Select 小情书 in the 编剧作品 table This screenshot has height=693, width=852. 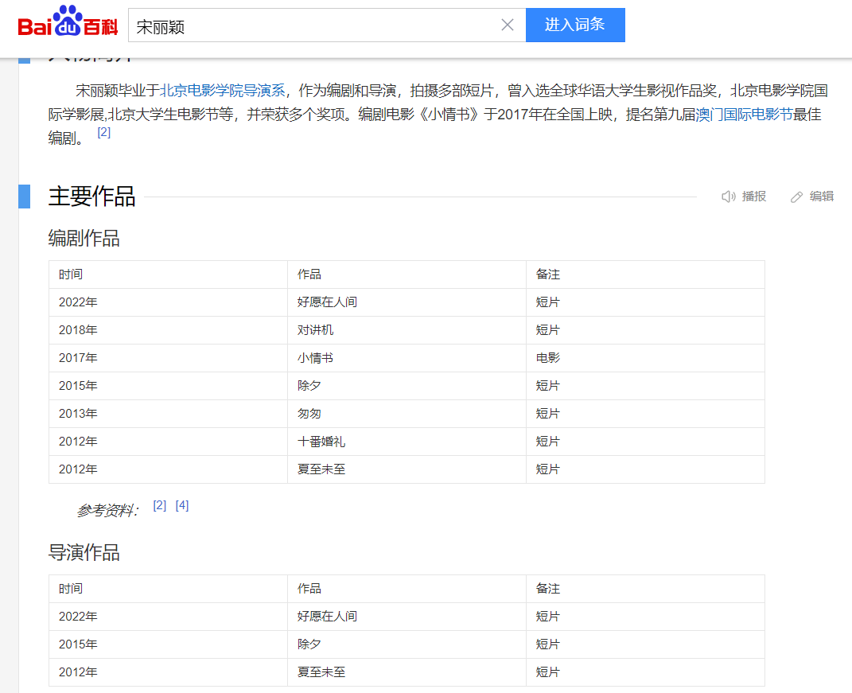pos(315,358)
